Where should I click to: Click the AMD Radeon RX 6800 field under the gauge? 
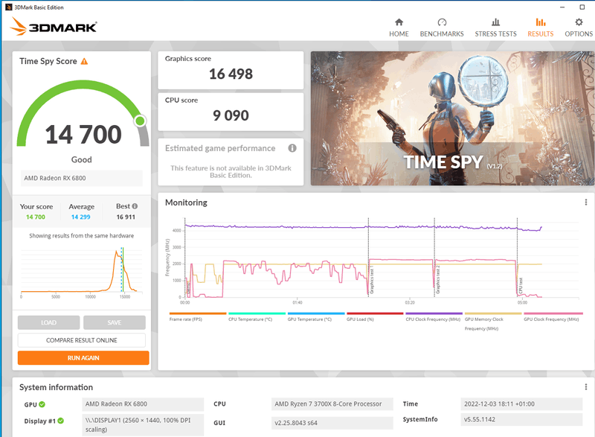(82, 178)
